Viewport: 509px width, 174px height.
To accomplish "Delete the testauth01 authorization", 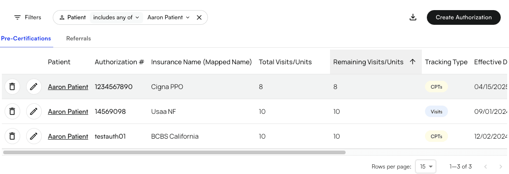I will click(12, 136).
